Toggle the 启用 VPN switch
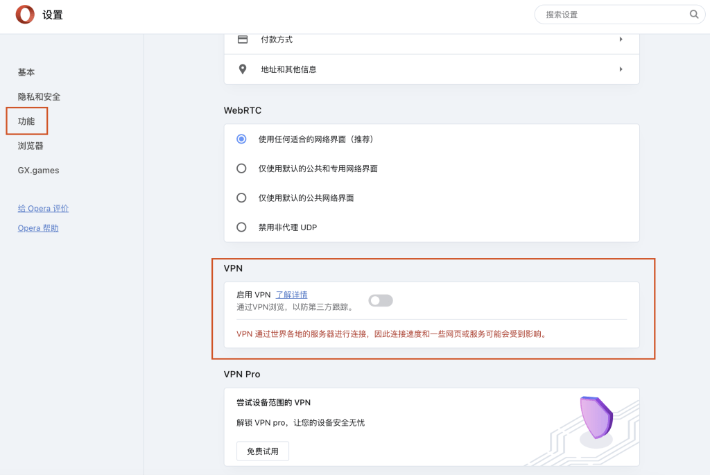Viewport: 710px width, 475px height. (x=381, y=301)
